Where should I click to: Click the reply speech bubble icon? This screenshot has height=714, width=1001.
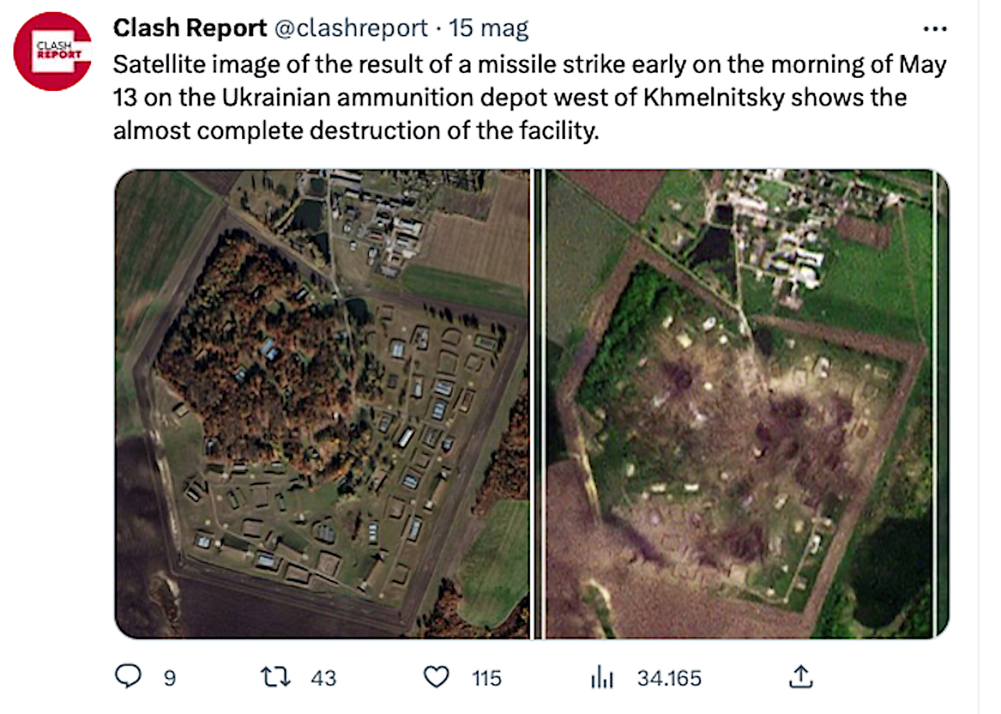click(x=129, y=676)
